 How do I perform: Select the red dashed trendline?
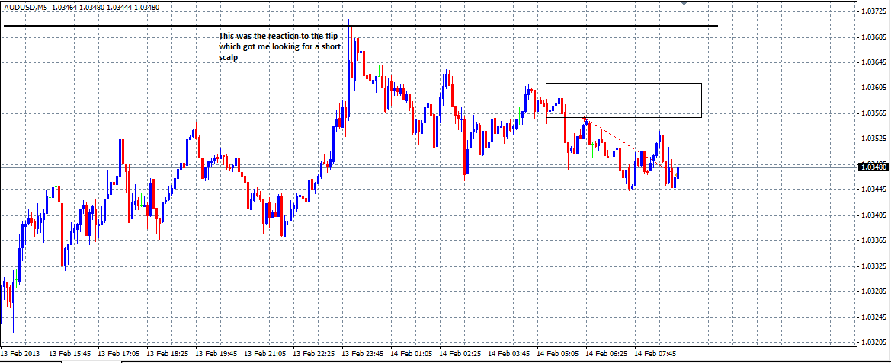[617, 139]
